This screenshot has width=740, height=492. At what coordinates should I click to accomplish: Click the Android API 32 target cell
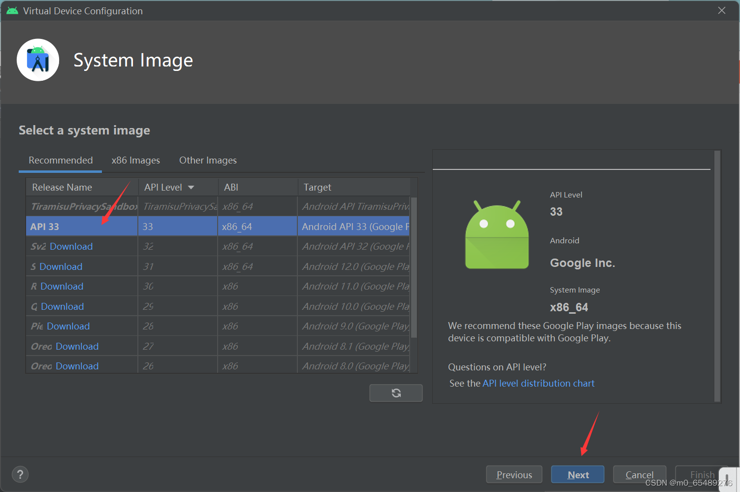click(354, 246)
